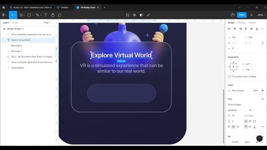
Task: Click the Align vertical centers icon
Action: 252,29
